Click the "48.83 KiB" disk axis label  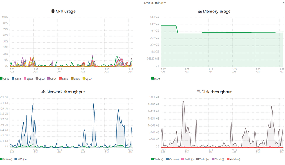tap(154, 139)
